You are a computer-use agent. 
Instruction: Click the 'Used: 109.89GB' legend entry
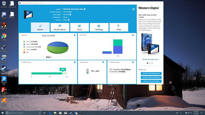click(x=32, y=44)
